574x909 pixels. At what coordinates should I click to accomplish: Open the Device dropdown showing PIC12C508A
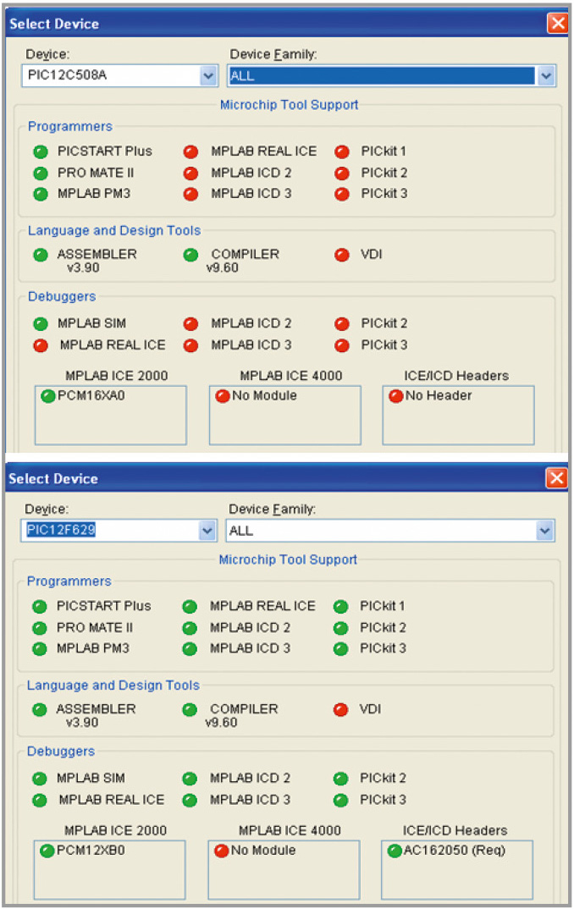(208, 76)
